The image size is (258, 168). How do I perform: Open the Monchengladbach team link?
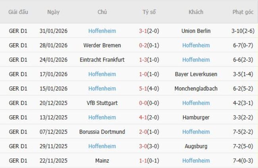(x=196, y=89)
